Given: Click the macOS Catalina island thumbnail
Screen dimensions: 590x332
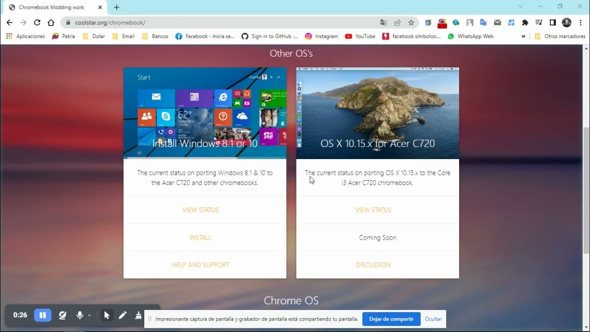Looking at the screenshot, I should coord(378,113).
